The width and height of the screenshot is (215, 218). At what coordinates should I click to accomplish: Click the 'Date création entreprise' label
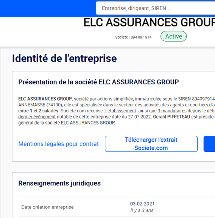click(47, 207)
